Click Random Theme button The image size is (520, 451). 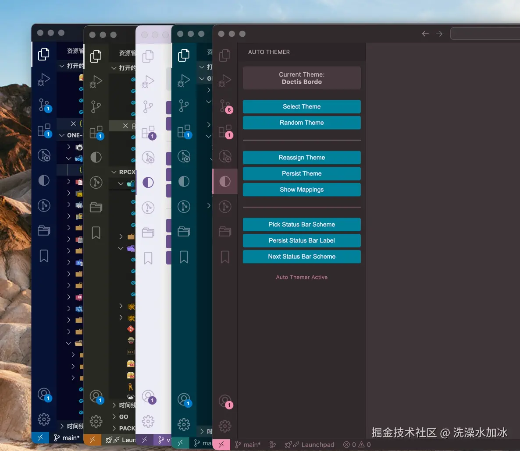click(x=302, y=123)
